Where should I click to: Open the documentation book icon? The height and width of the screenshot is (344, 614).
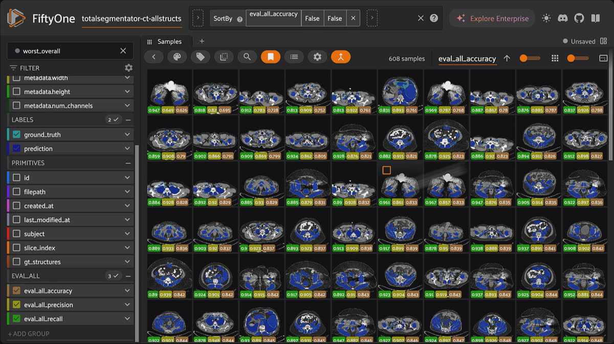pos(596,18)
